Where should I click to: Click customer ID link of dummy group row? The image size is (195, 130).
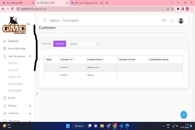(64, 67)
